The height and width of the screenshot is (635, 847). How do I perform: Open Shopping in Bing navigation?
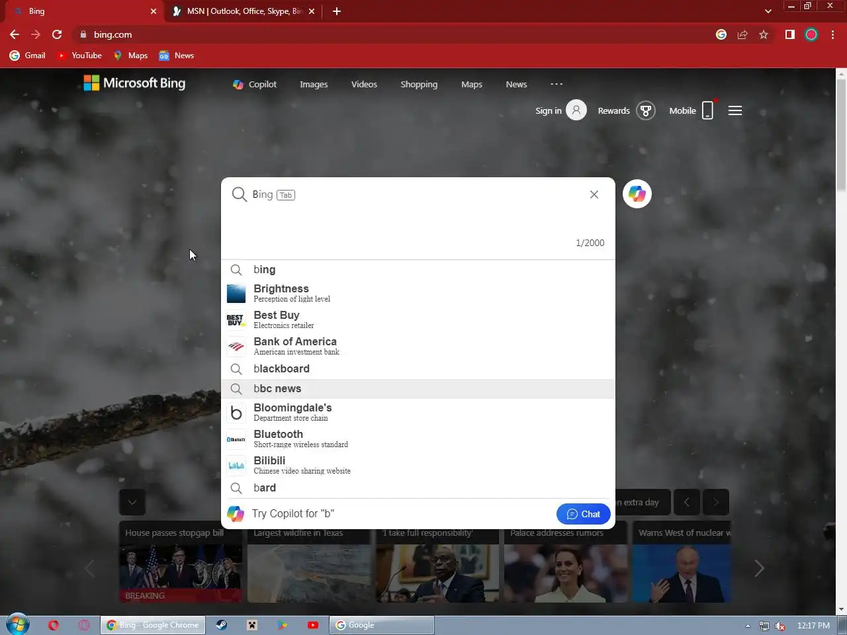click(419, 84)
